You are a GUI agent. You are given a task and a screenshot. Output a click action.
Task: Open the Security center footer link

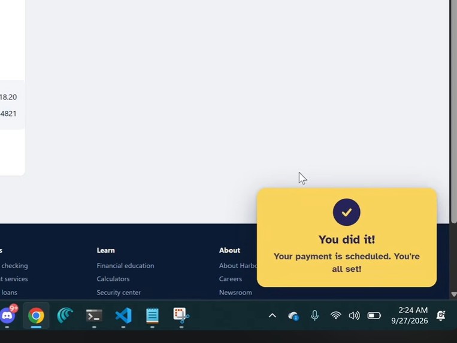(x=119, y=292)
